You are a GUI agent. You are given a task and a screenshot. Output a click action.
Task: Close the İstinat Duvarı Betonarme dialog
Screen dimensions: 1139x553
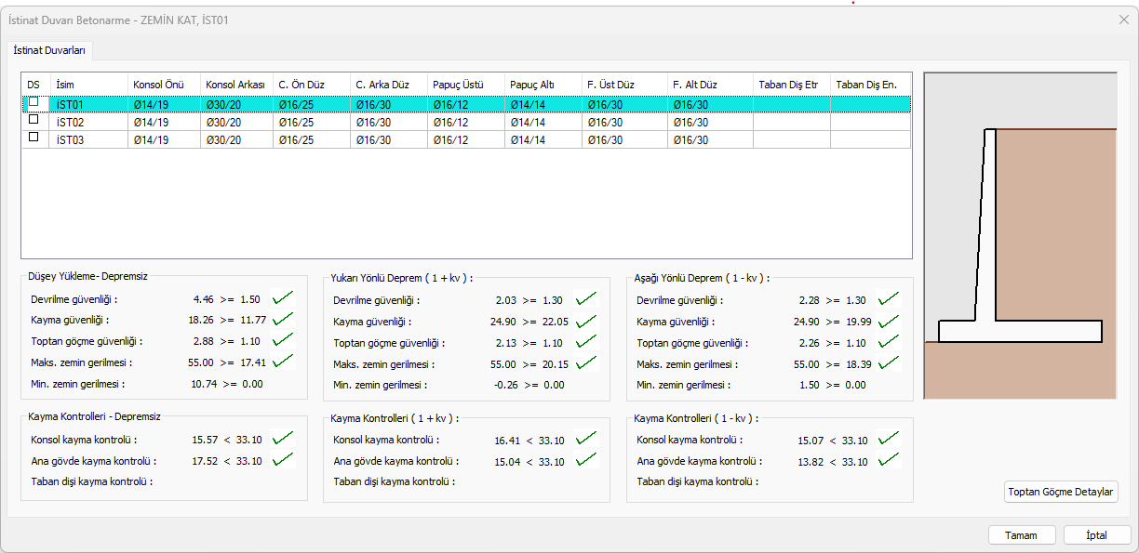point(1123,19)
